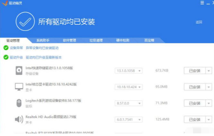Click the Intel storage device disk icon

click(x=19, y=71)
